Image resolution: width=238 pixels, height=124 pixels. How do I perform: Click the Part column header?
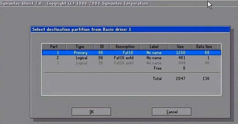pos(54,46)
